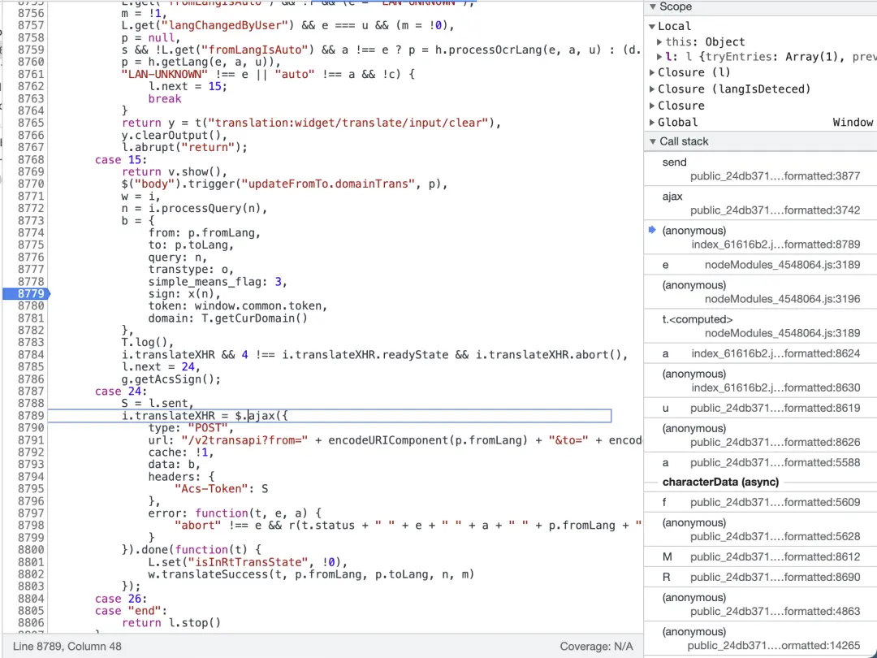
Task: Select the 'f' frame below characterData (async)
Action: click(664, 502)
